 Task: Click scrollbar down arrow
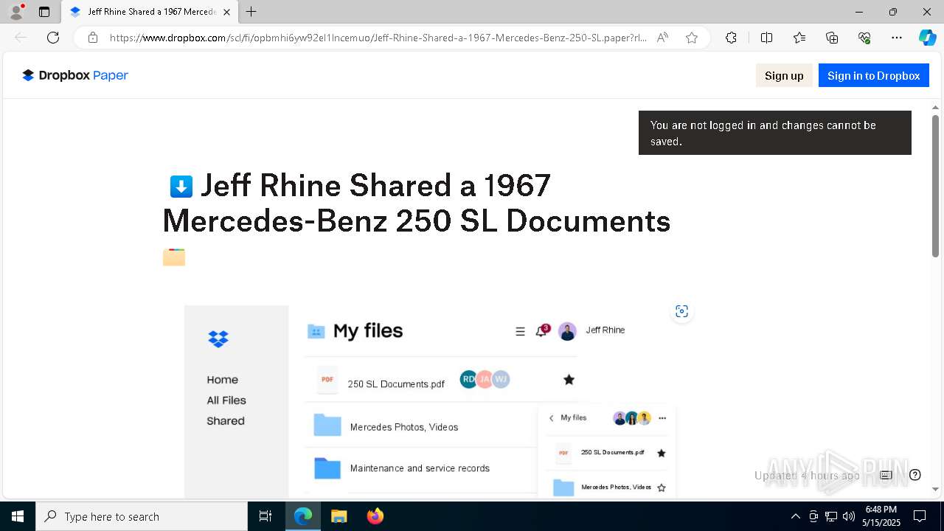935,489
